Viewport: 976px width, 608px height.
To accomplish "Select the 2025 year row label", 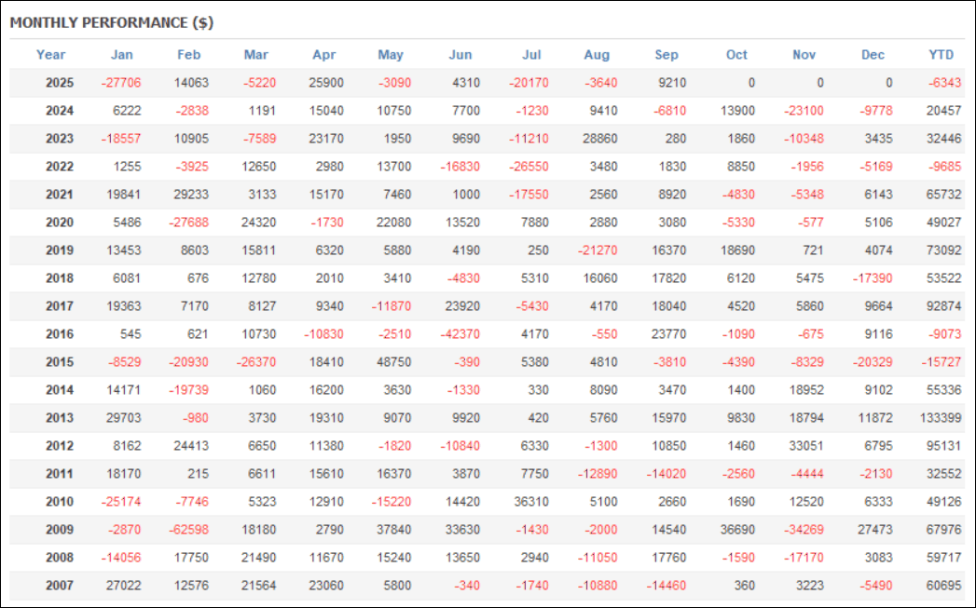I will 60,83.
